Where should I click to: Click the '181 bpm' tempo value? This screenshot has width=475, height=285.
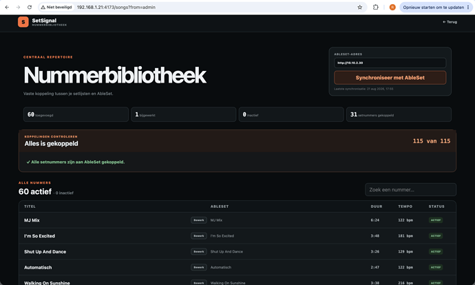pos(405,236)
